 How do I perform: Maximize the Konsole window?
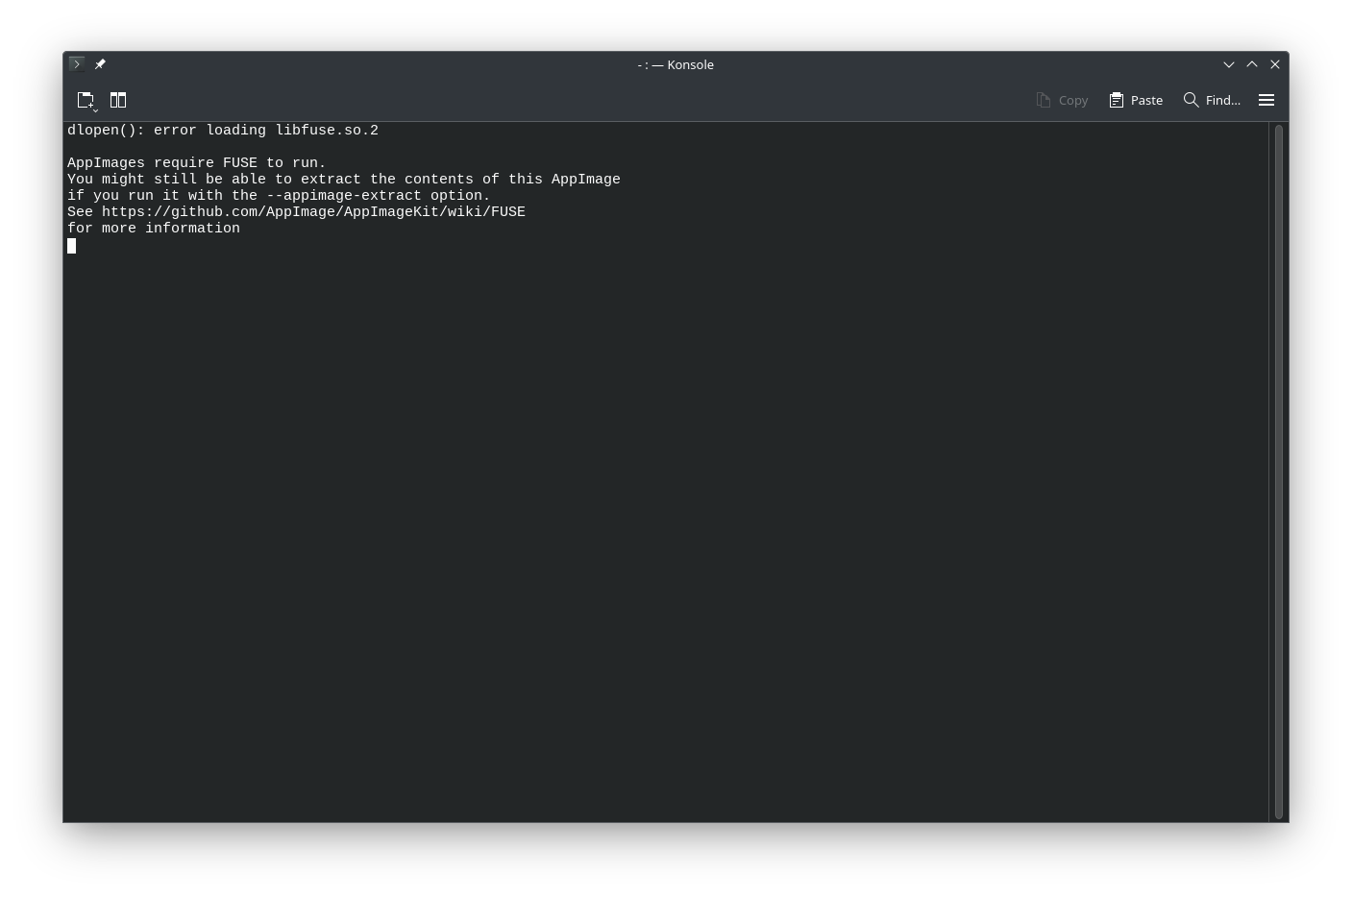1252,64
